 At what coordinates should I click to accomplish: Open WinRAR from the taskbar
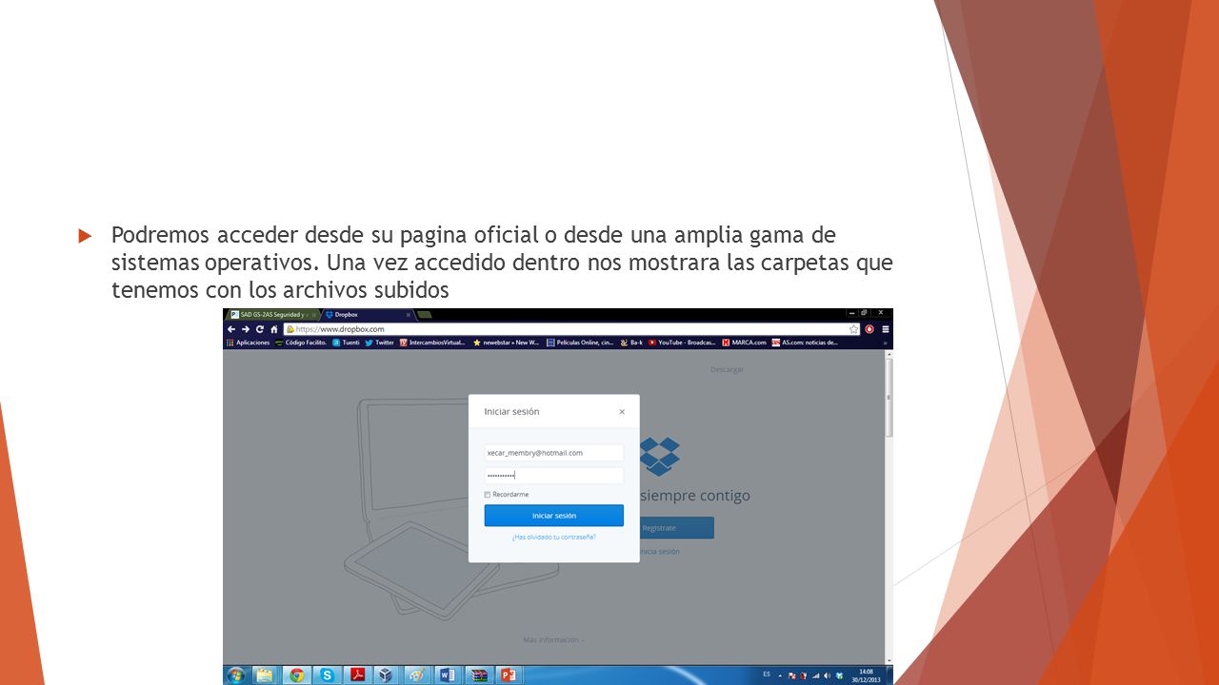click(478, 675)
